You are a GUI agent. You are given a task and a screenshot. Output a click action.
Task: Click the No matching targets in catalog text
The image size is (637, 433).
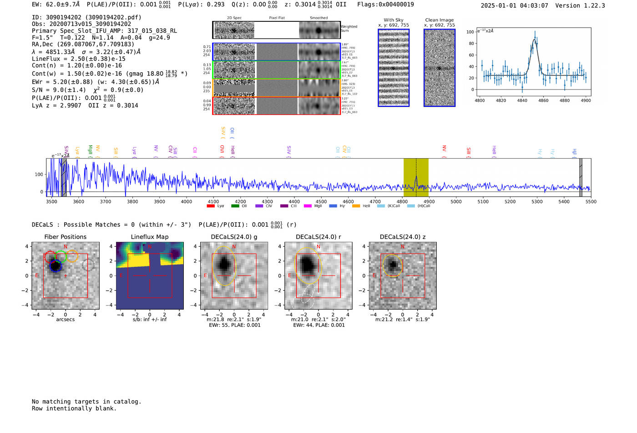86,402
